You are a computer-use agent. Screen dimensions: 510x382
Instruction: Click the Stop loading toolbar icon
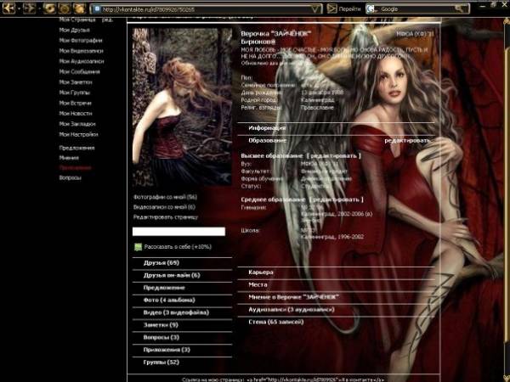point(64,8)
